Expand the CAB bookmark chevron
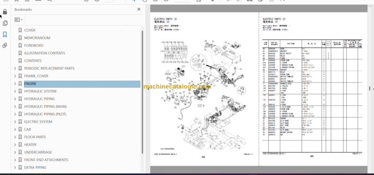This screenshot has width=374, height=175. [x=15, y=129]
